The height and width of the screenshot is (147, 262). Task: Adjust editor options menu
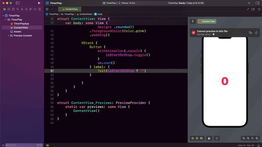[253, 9]
